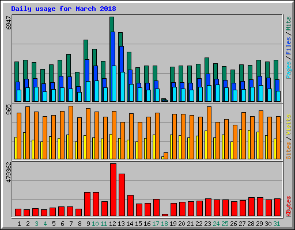Click green weekend day label 25
This screenshot has width=295, height=230.
coord(225,224)
